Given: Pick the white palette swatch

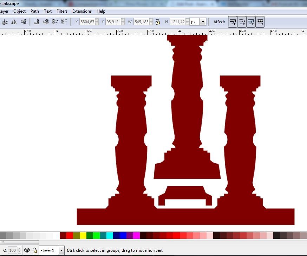Looking at the screenshot, I should (x=57, y=235).
